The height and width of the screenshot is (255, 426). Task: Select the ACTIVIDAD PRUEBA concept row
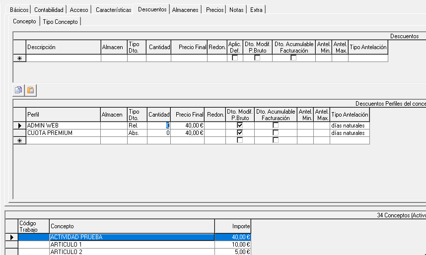pos(128,237)
